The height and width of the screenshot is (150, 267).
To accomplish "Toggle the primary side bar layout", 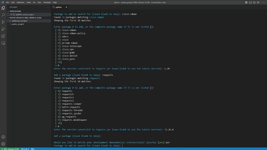I will pyautogui.click(x=247, y=2).
